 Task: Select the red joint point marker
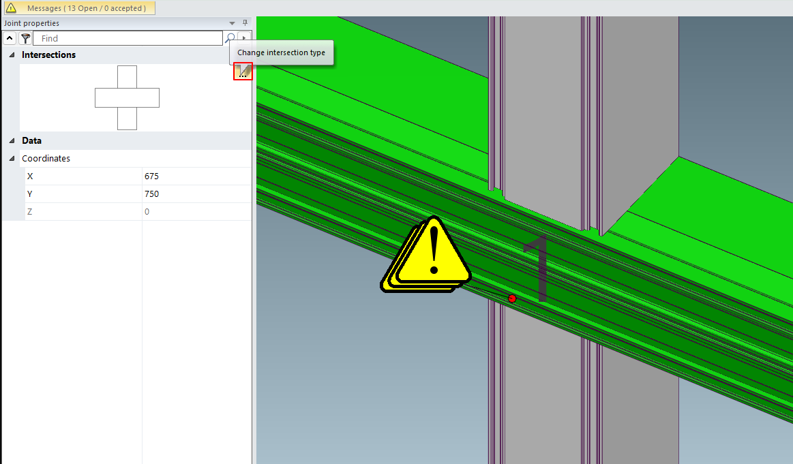tap(512, 298)
